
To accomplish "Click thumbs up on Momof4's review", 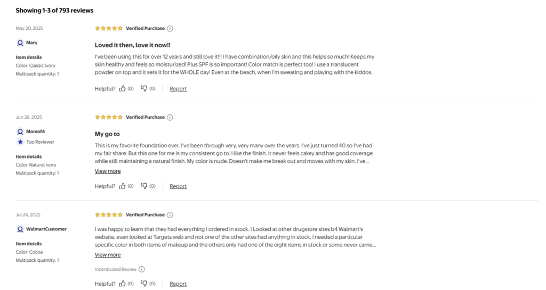I will tap(123, 186).
